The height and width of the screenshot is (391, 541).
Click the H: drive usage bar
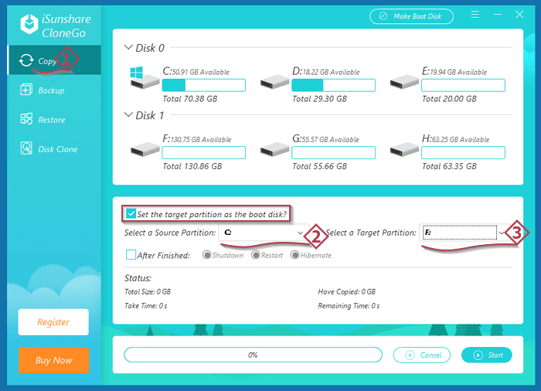463,152
